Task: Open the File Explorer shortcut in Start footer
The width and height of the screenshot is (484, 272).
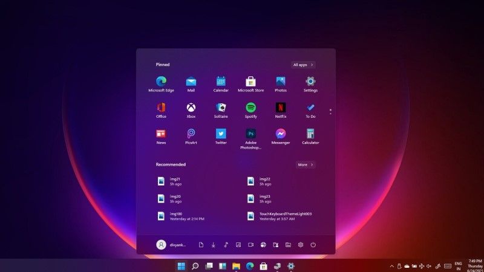Action: tap(288, 245)
